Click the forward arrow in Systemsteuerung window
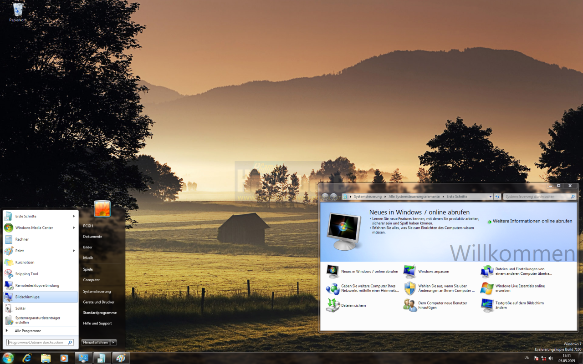Image resolution: width=583 pixels, height=364 pixels. 334,197
